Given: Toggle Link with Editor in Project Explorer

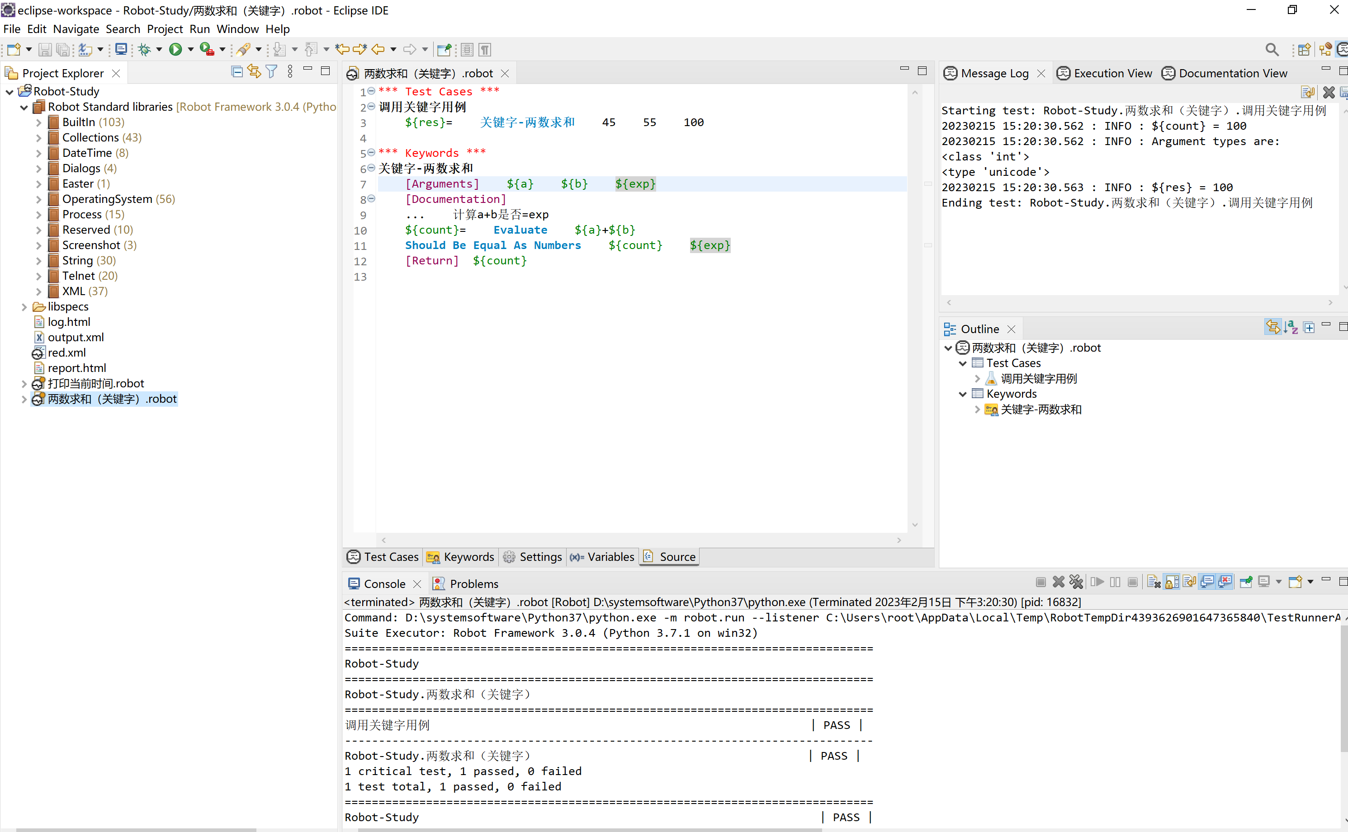Looking at the screenshot, I should [254, 71].
